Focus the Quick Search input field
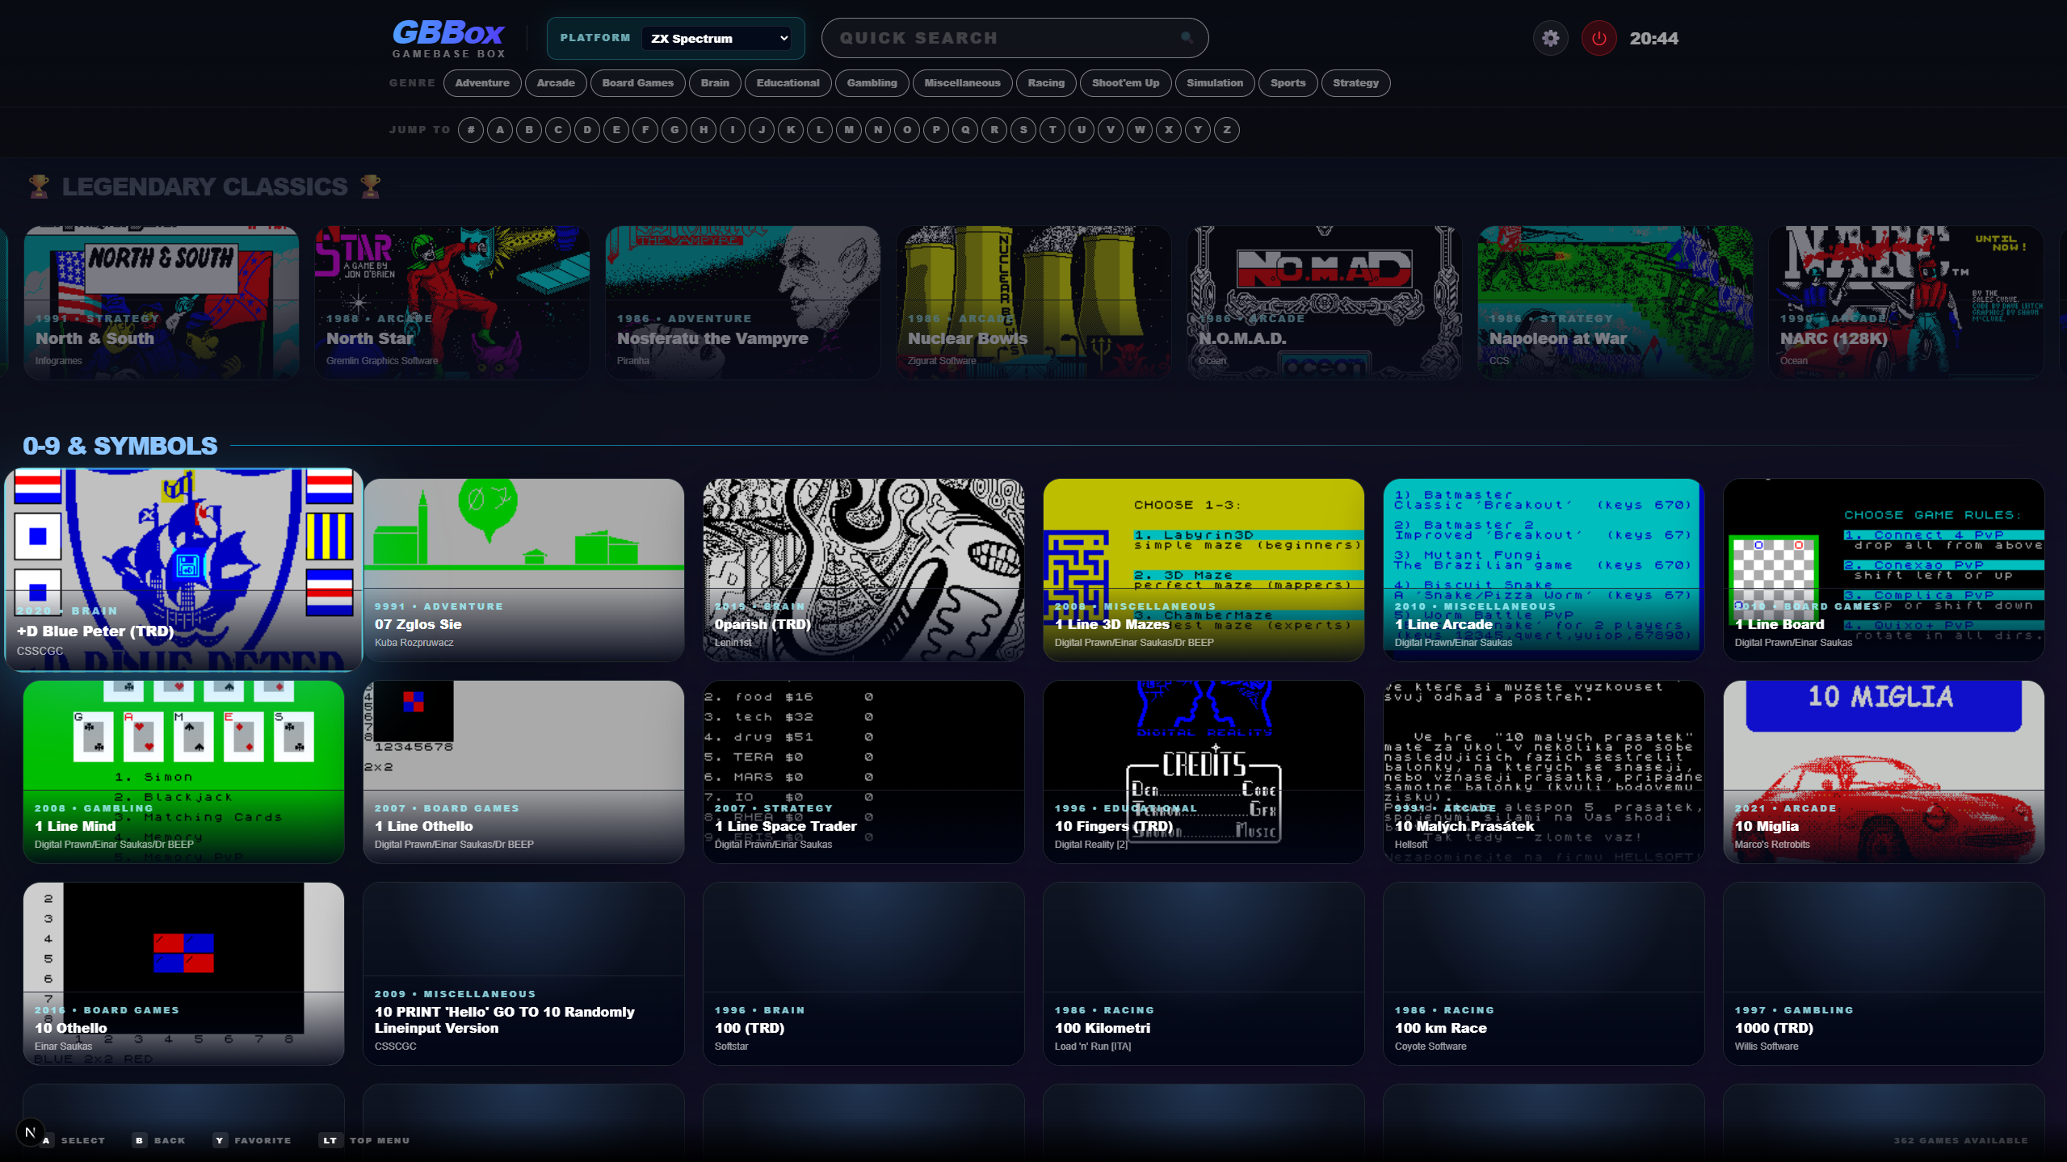2067x1162 pixels. coord(1015,38)
